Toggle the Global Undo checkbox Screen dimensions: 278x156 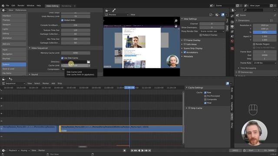(62, 20)
